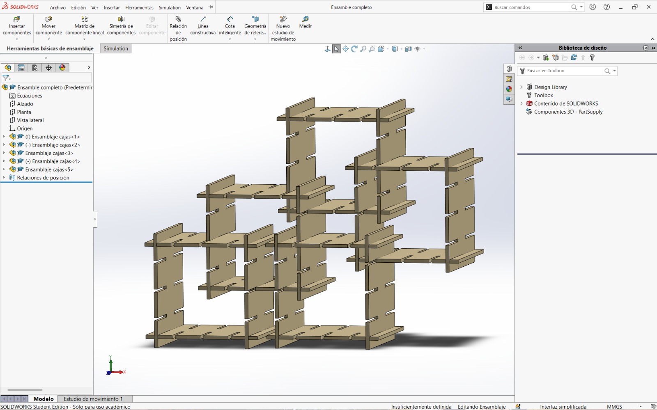Expand Ensamblaje cajas<1> in the tree
Screen dimensions: 657x410
tap(4, 136)
